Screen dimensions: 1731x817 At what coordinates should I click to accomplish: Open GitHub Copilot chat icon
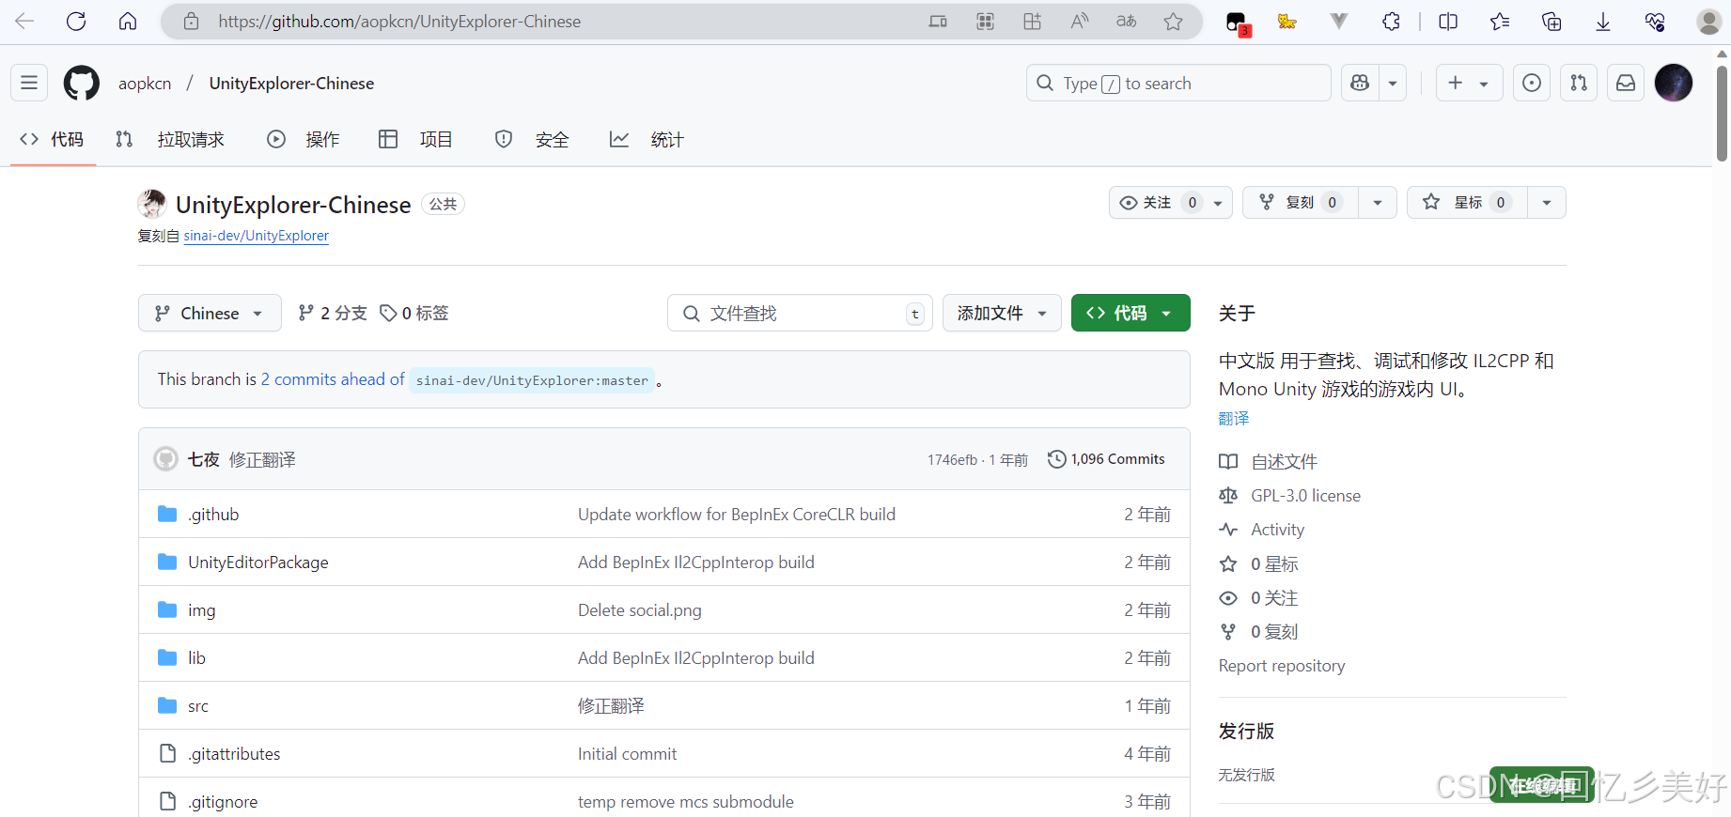(x=1360, y=83)
